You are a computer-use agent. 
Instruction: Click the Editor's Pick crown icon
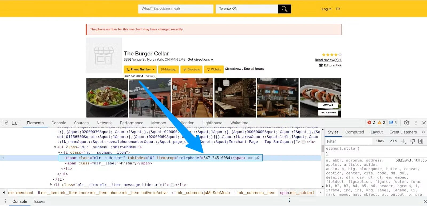[321, 65]
